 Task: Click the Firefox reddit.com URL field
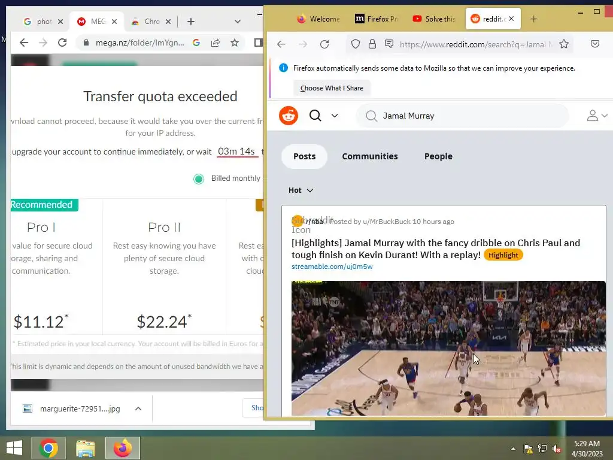[476, 44]
